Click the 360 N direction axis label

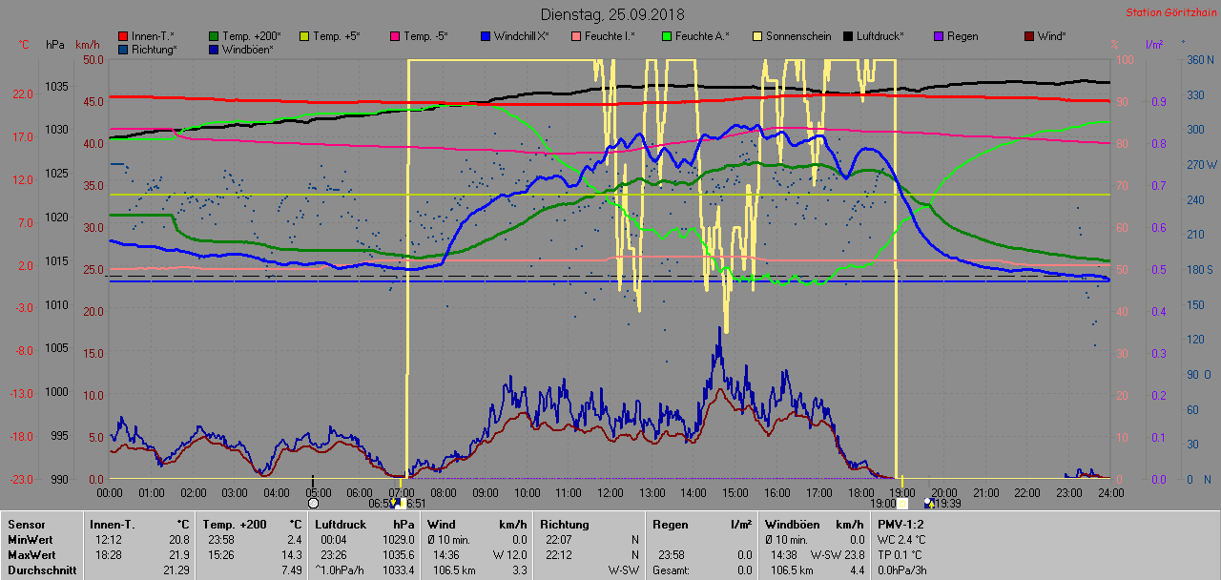[x=1200, y=60]
